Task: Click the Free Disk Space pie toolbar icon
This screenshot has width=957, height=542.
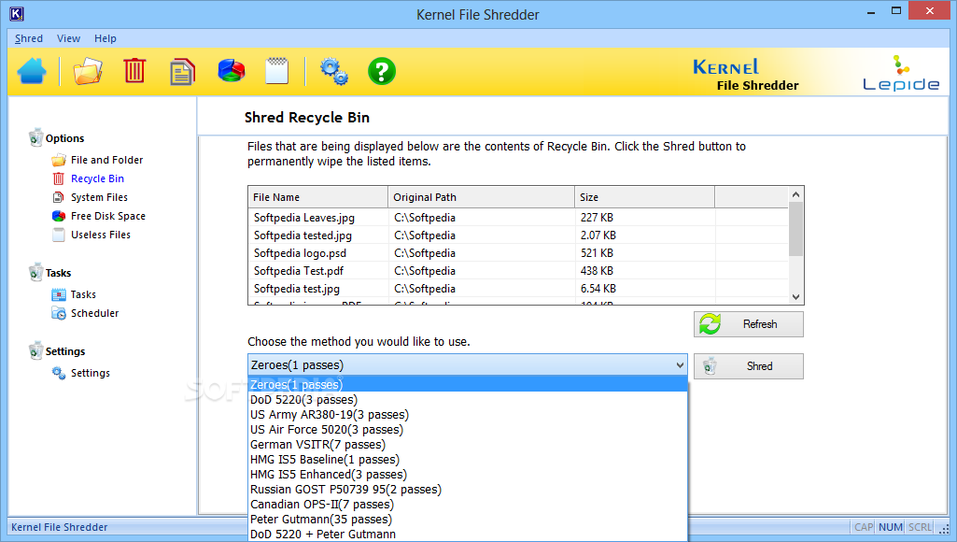Action: pyautogui.click(x=232, y=70)
